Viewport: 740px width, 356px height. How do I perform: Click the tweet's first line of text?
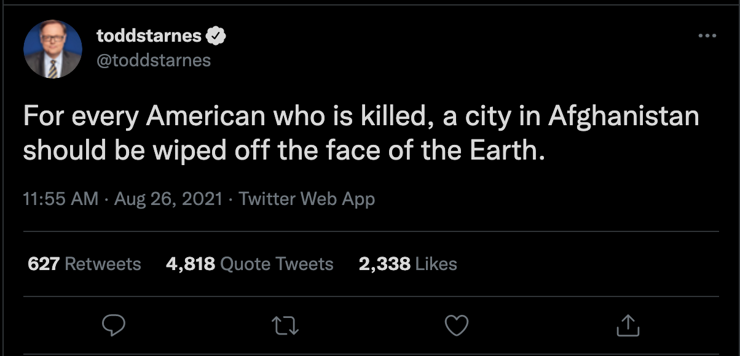click(x=361, y=117)
